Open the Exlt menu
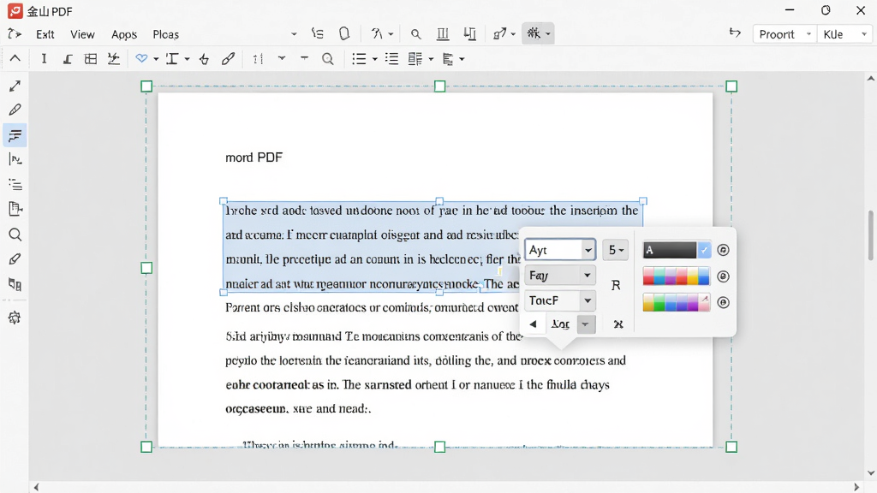877x493 pixels. (45, 34)
